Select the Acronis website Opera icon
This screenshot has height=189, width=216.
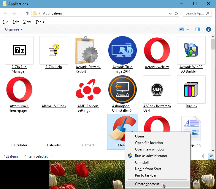(x=157, y=50)
